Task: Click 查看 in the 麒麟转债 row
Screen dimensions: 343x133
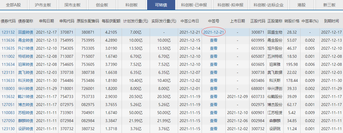Action: tap(213, 121)
